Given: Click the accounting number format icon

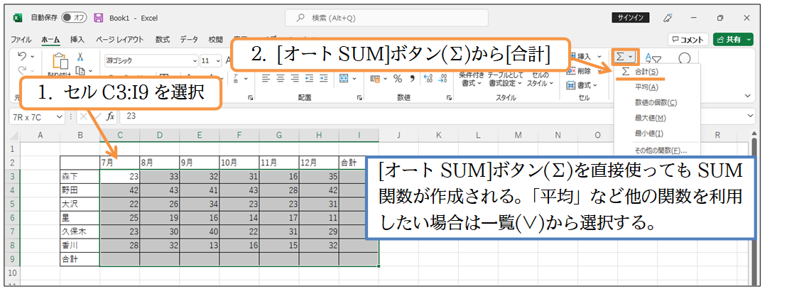Looking at the screenshot, I should (x=374, y=79).
